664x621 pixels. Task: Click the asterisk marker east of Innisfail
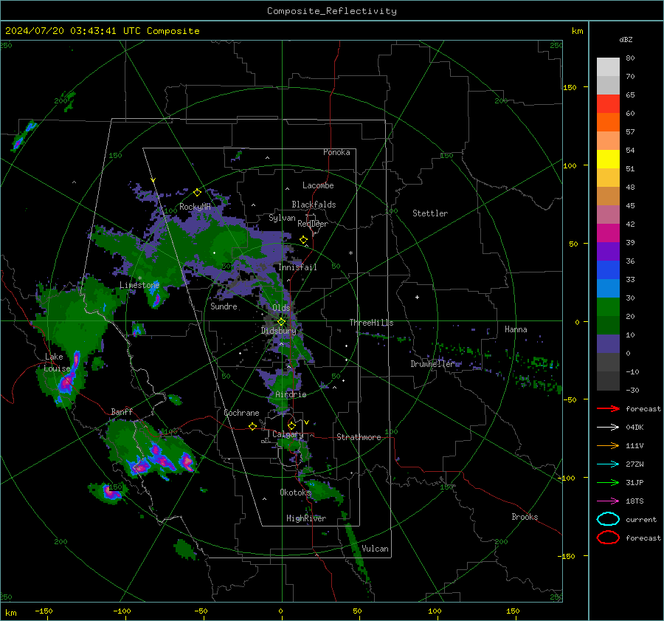pyautogui.click(x=350, y=253)
